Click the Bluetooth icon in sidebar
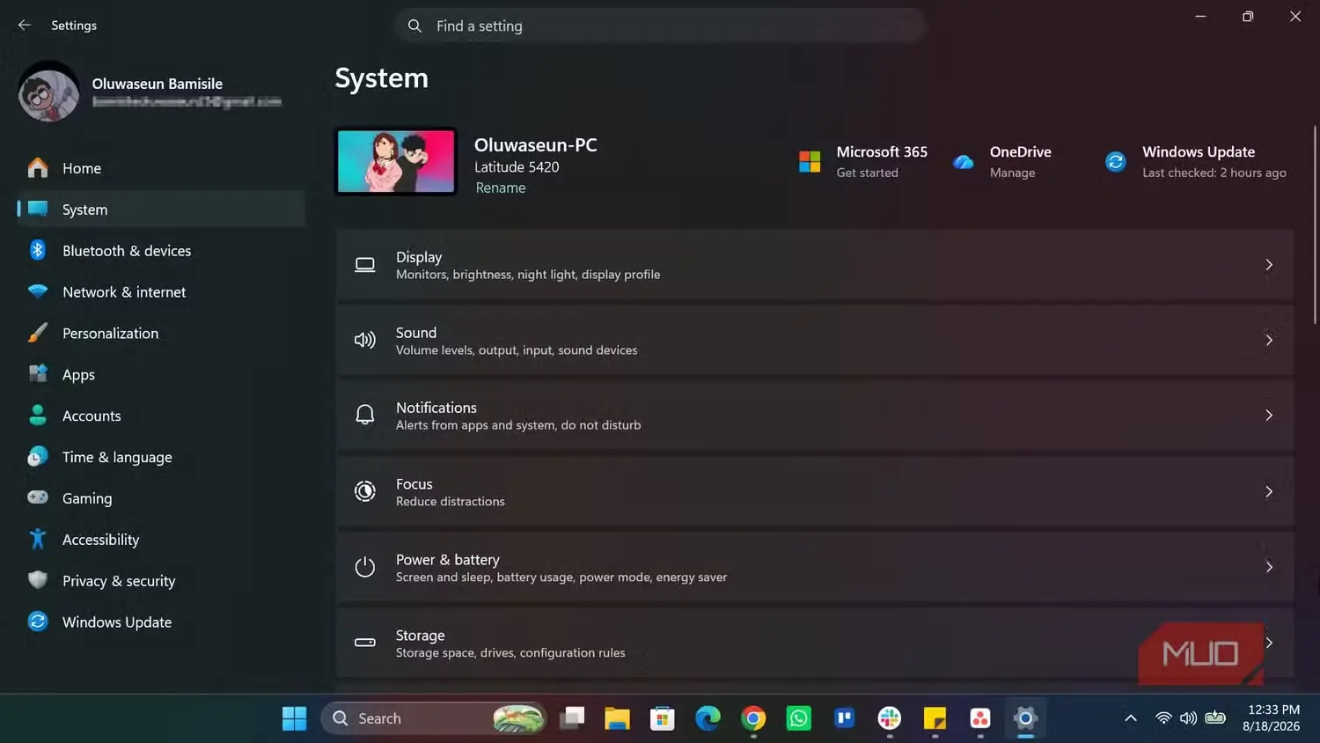 38,251
